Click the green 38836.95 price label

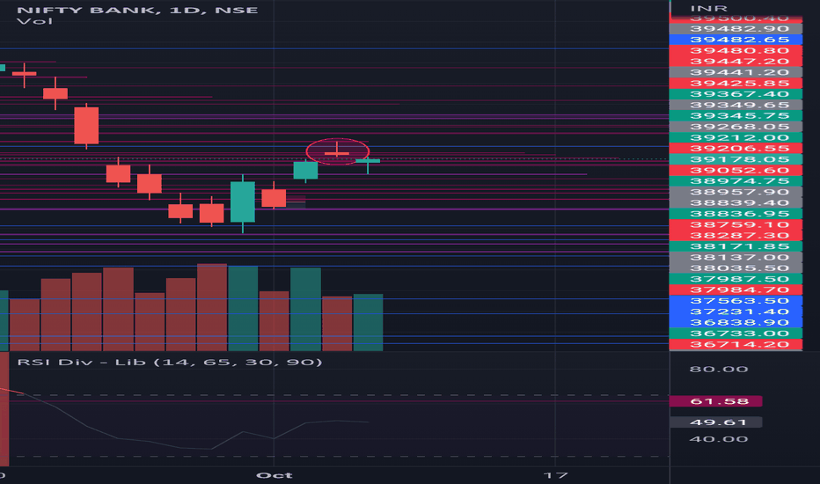[736, 214]
